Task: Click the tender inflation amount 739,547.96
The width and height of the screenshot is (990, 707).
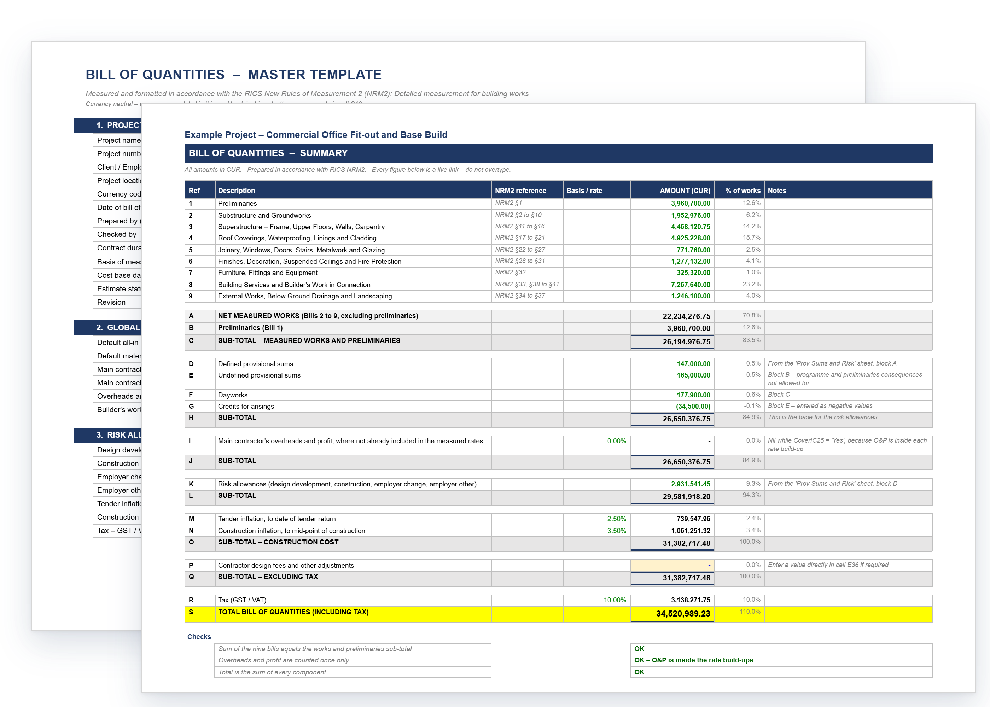Action: (x=672, y=519)
